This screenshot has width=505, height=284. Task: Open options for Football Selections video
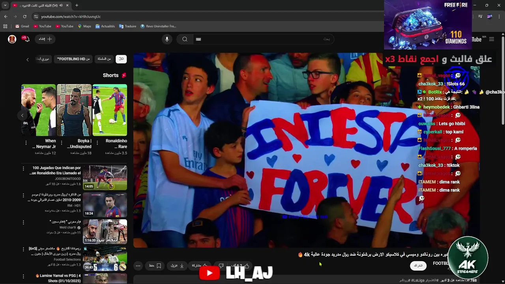point(23,249)
